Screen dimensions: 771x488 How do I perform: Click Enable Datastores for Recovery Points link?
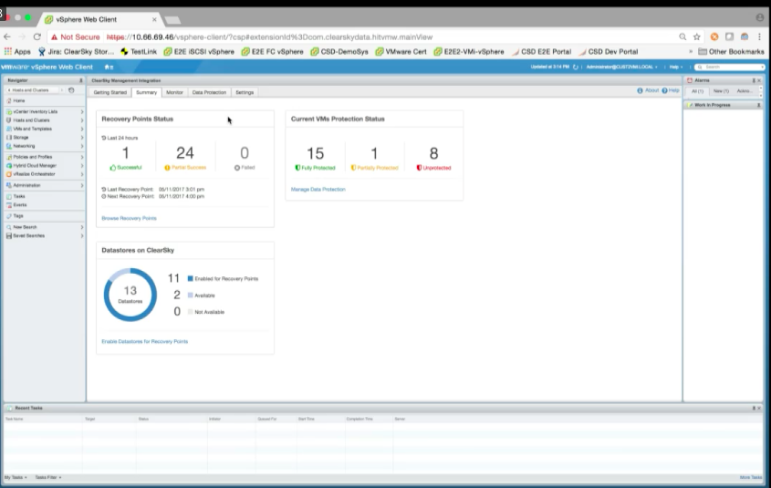pyautogui.click(x=144, y=341)
